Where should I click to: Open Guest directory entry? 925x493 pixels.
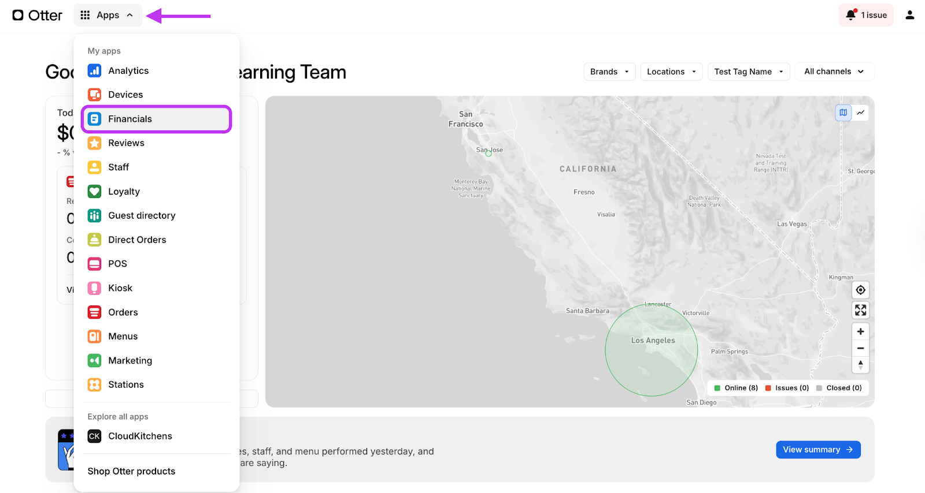click(156, 215)
